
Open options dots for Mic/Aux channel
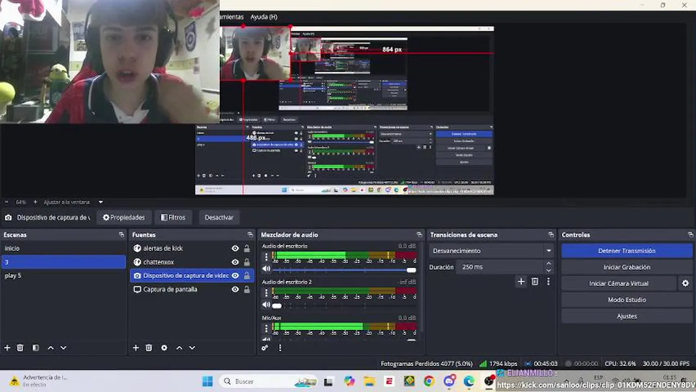click(x=266, y=328)
